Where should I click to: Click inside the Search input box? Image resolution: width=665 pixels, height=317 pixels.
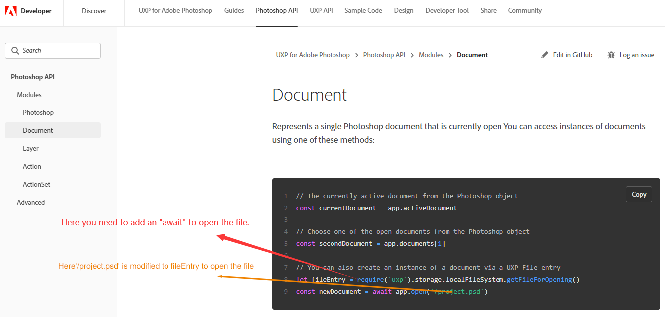pyautogui.click(x=55, y=50)
